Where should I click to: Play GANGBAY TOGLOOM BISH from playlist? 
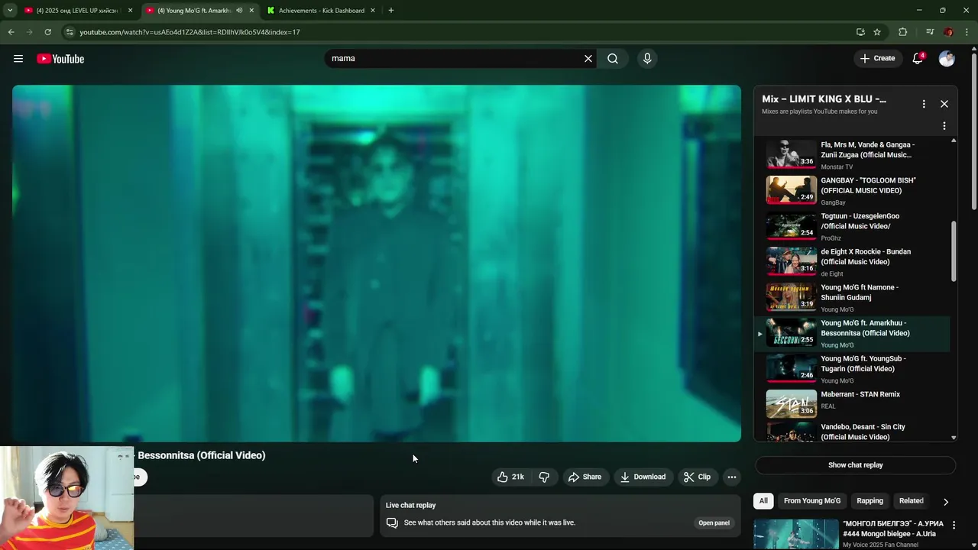[852, 191]
